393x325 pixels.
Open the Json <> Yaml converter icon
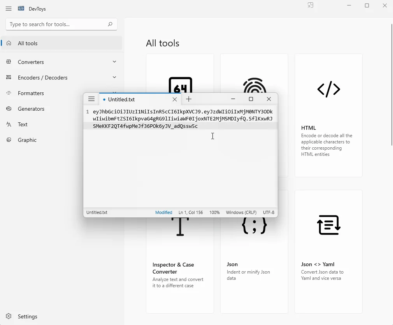pyautogui.click(x=328, y=225)
